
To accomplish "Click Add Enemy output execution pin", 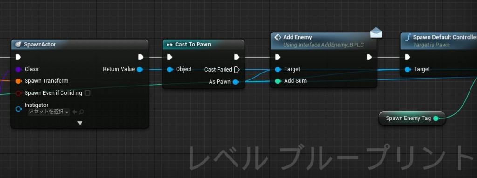I will pos(369,57).
